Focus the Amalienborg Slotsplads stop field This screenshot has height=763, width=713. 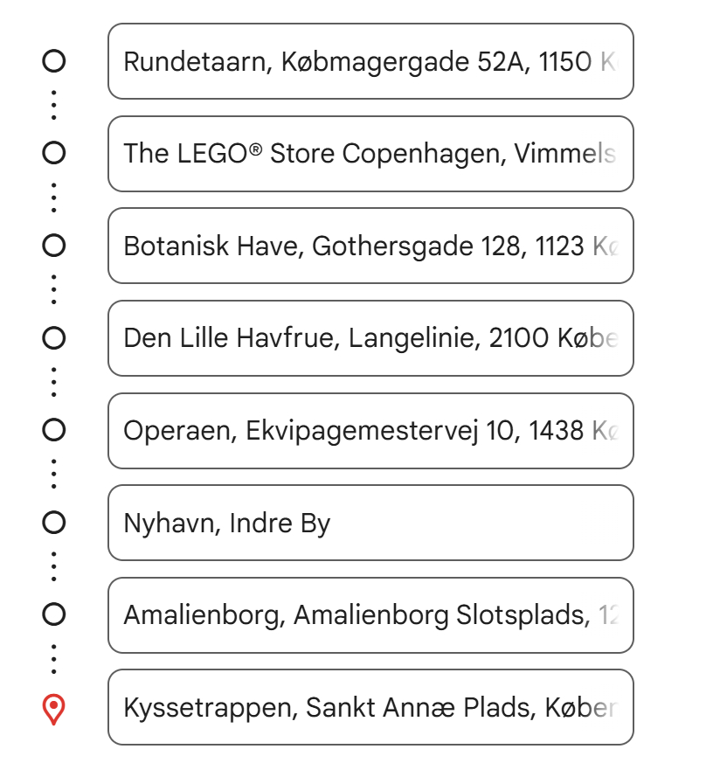coord(370,614)
